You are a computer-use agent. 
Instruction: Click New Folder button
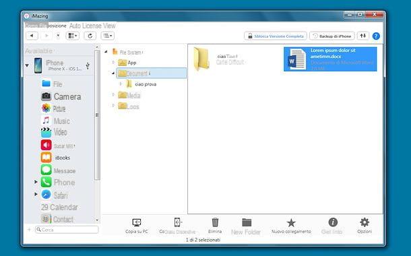pos(246,226)
